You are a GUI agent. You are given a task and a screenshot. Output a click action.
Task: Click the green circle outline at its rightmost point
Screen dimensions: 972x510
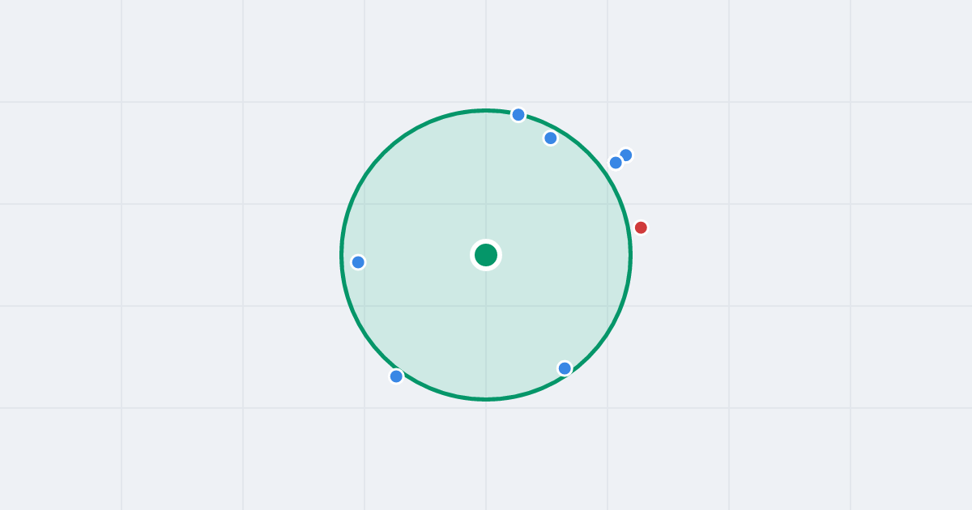(630, 255)
